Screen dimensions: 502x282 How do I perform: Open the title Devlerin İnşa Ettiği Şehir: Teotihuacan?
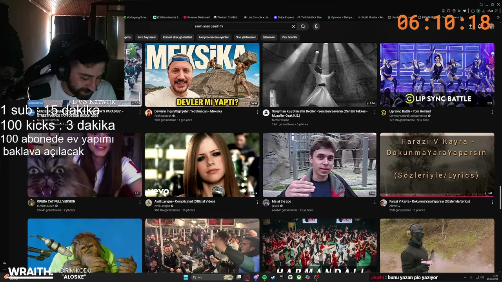click(x=188, y=111)
